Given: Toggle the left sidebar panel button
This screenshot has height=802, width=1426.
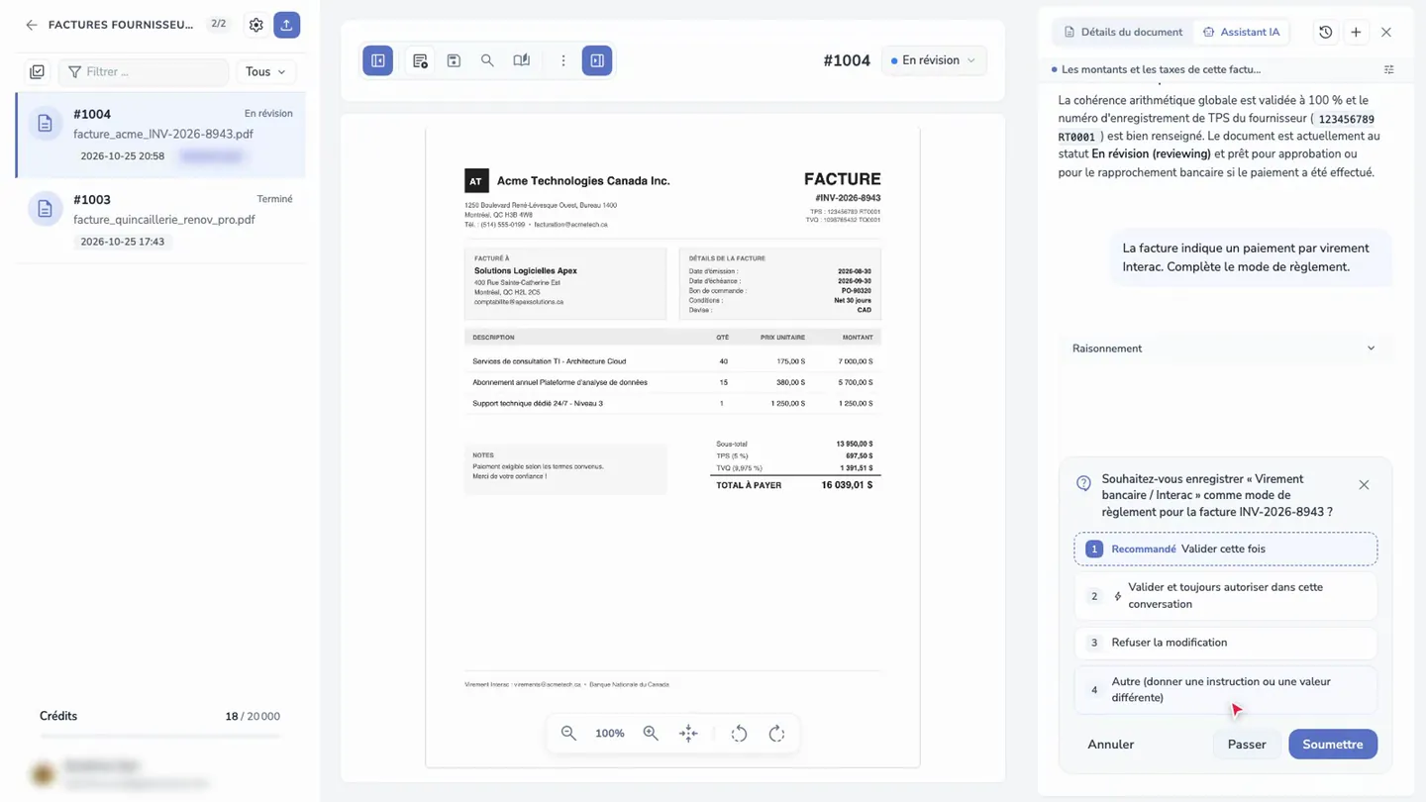Looking at the screenshot, I should pos(378,60).
